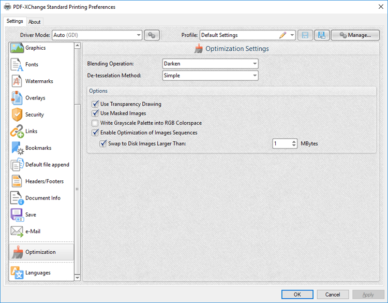Viewport: 388px width, 303px height.
Task: Open the Headers/Footers category
Action: click(41, 181)
